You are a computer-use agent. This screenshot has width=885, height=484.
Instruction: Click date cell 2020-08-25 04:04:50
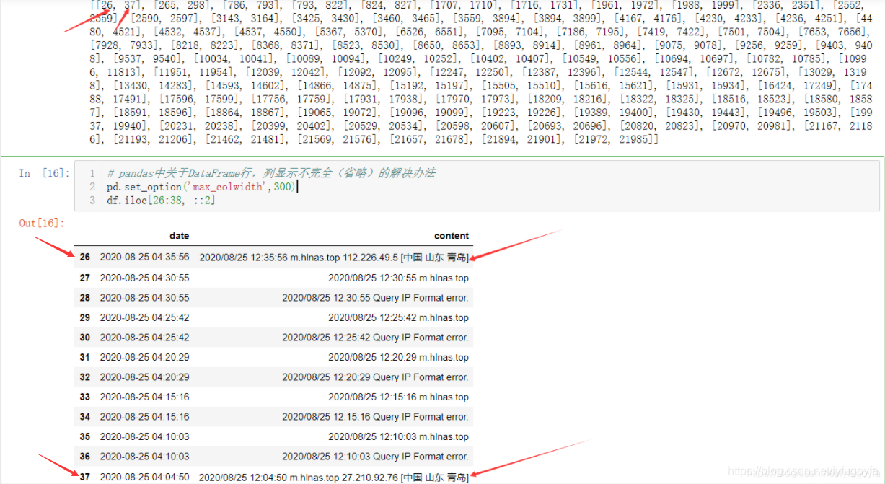[x=144, y=477]
